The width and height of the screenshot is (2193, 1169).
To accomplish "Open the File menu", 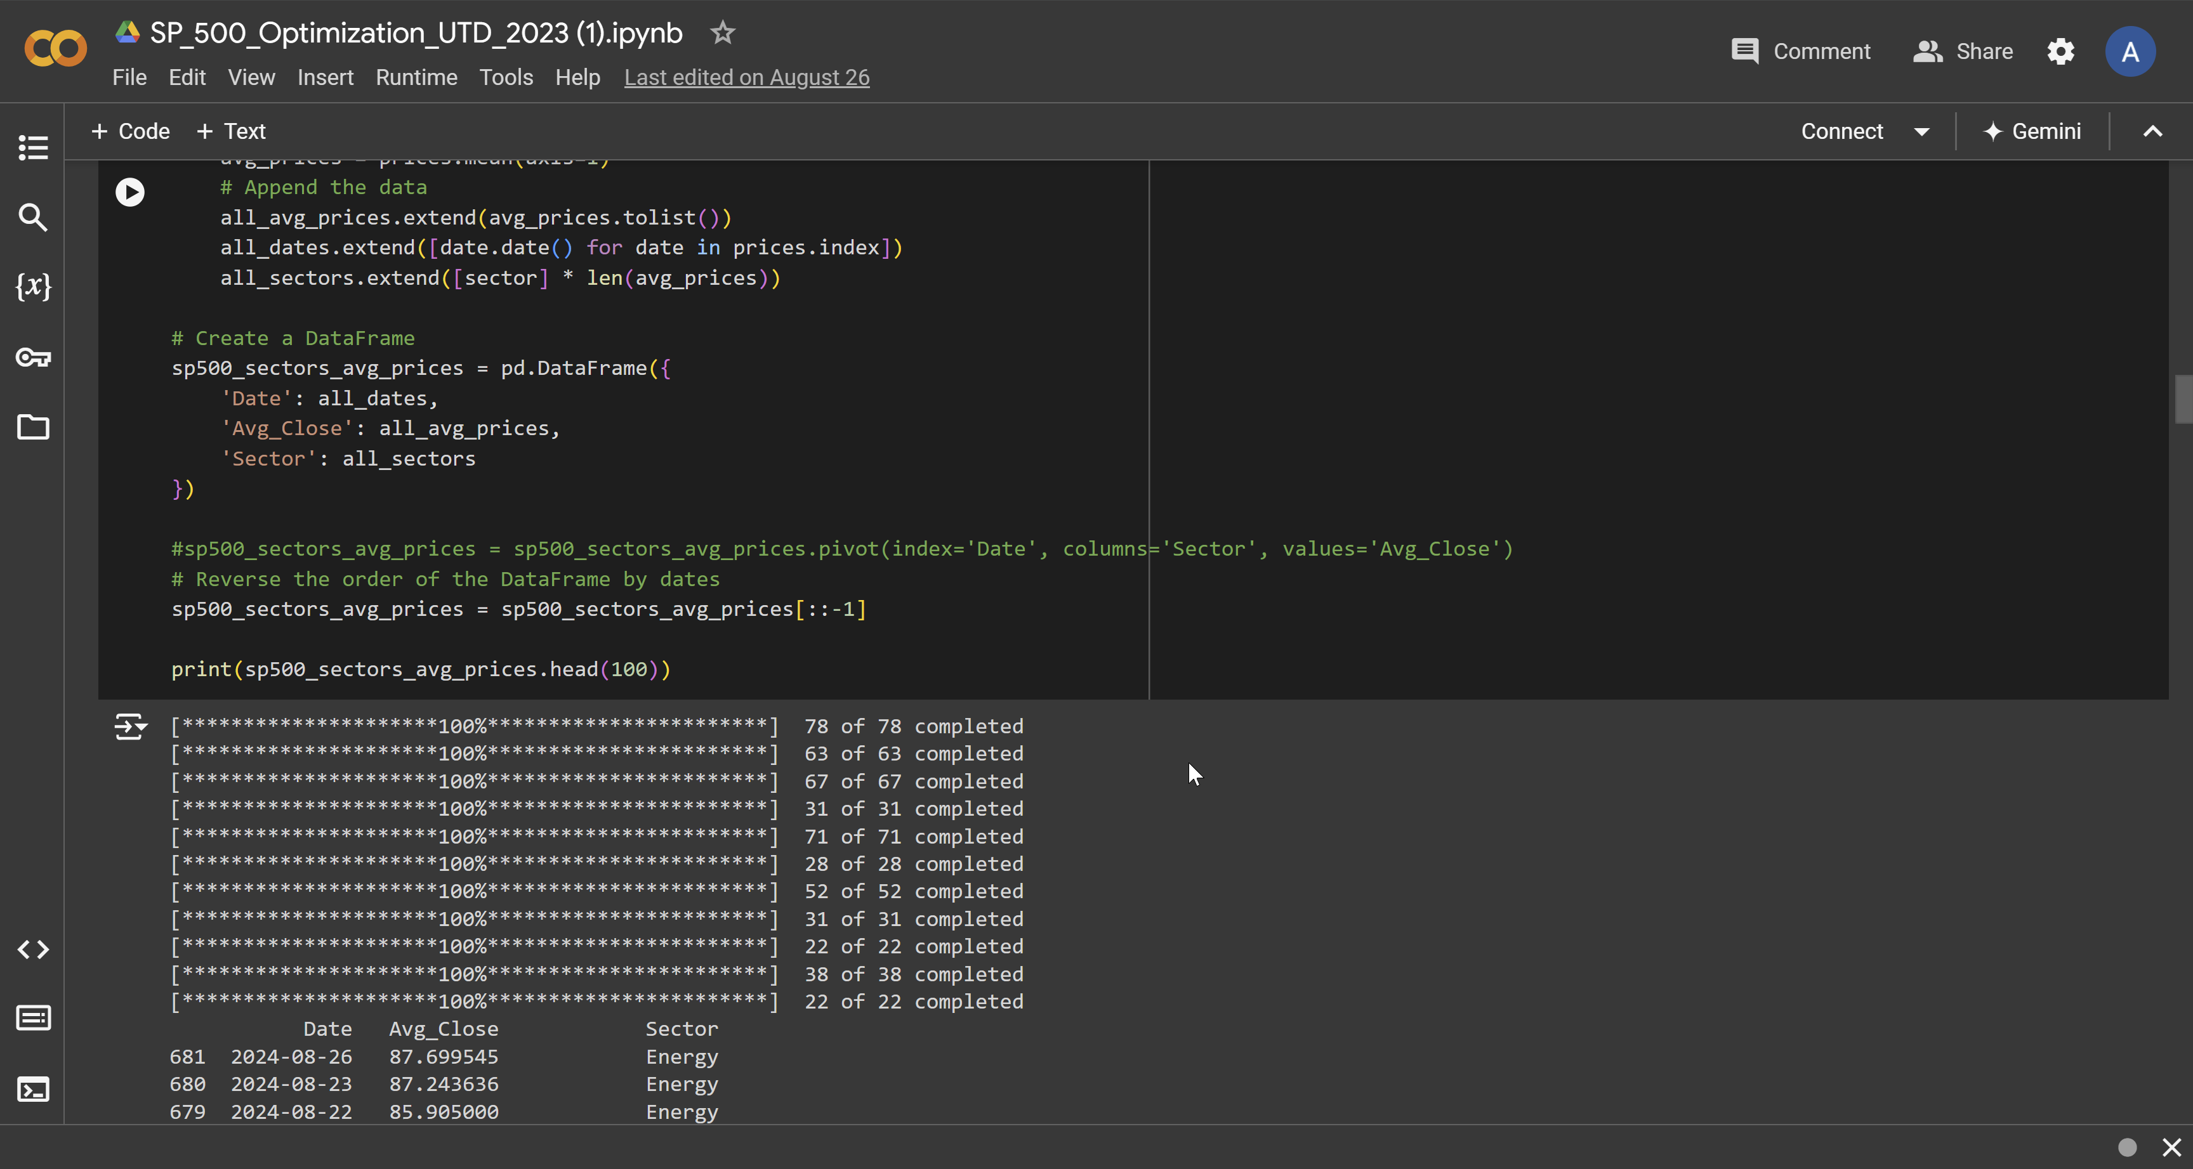I will point(129,77).
